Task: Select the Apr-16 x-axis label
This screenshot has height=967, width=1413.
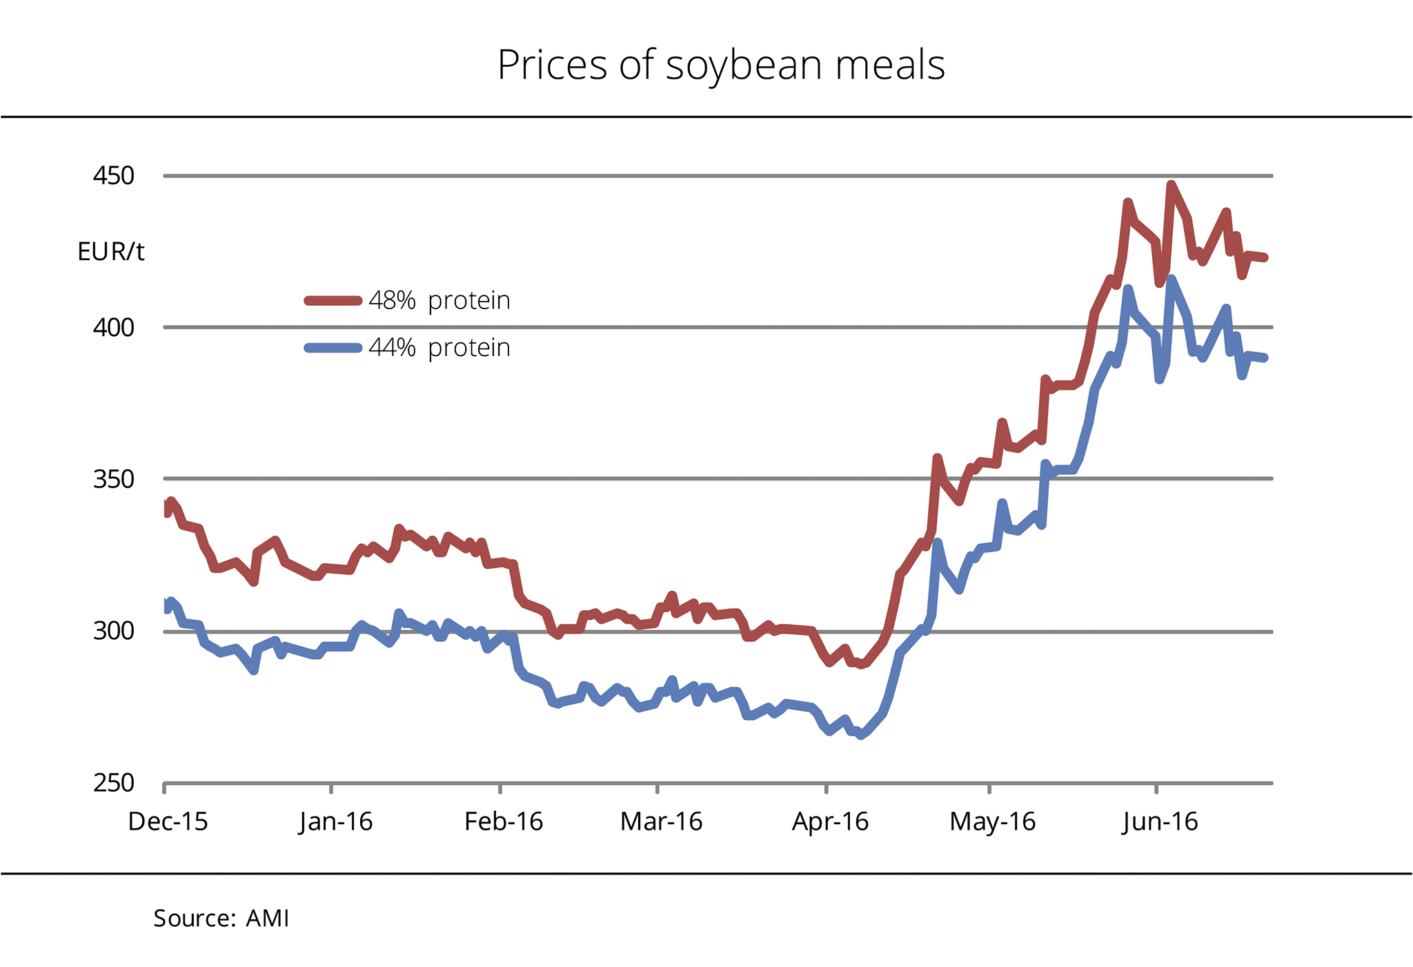Action: click(x=830, y=822)
